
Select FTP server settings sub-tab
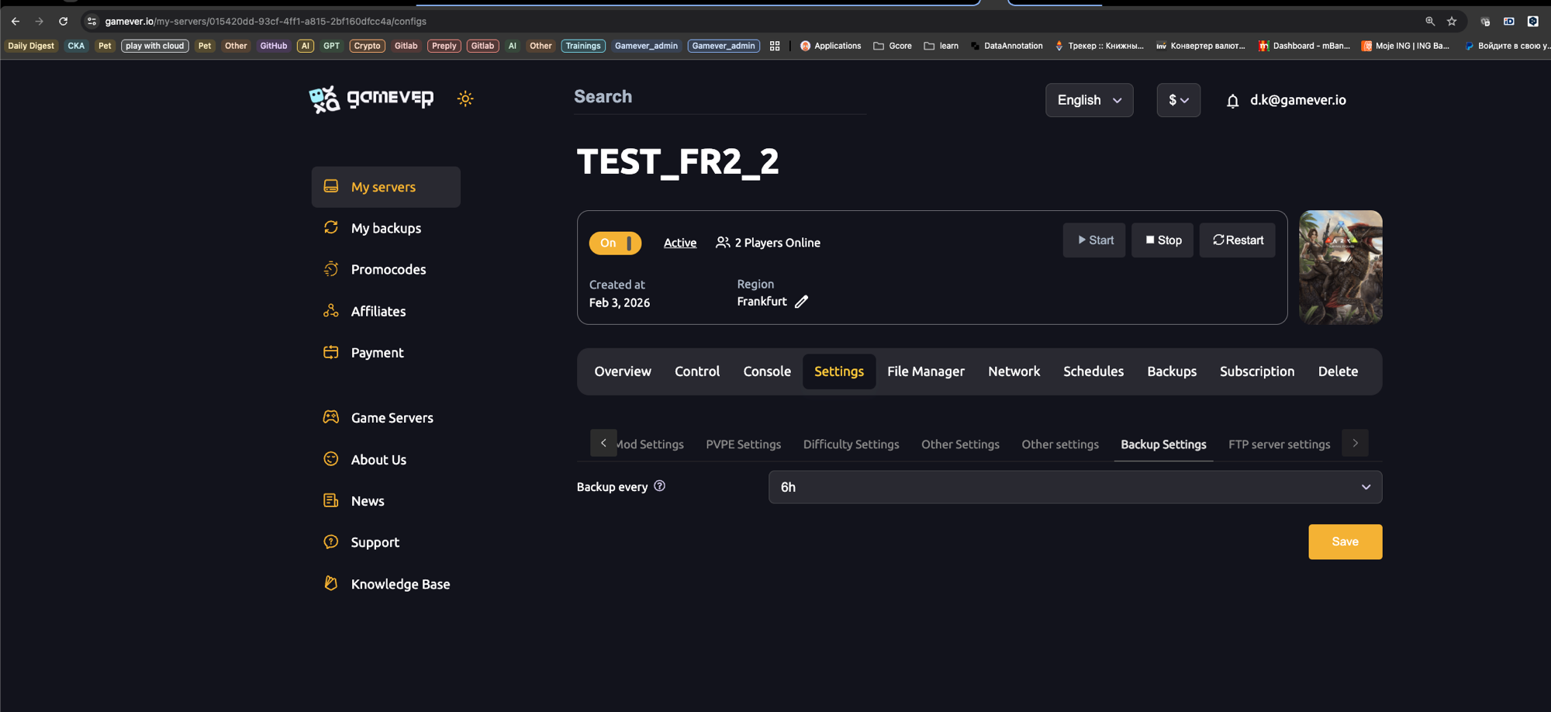pos(1279,444)
